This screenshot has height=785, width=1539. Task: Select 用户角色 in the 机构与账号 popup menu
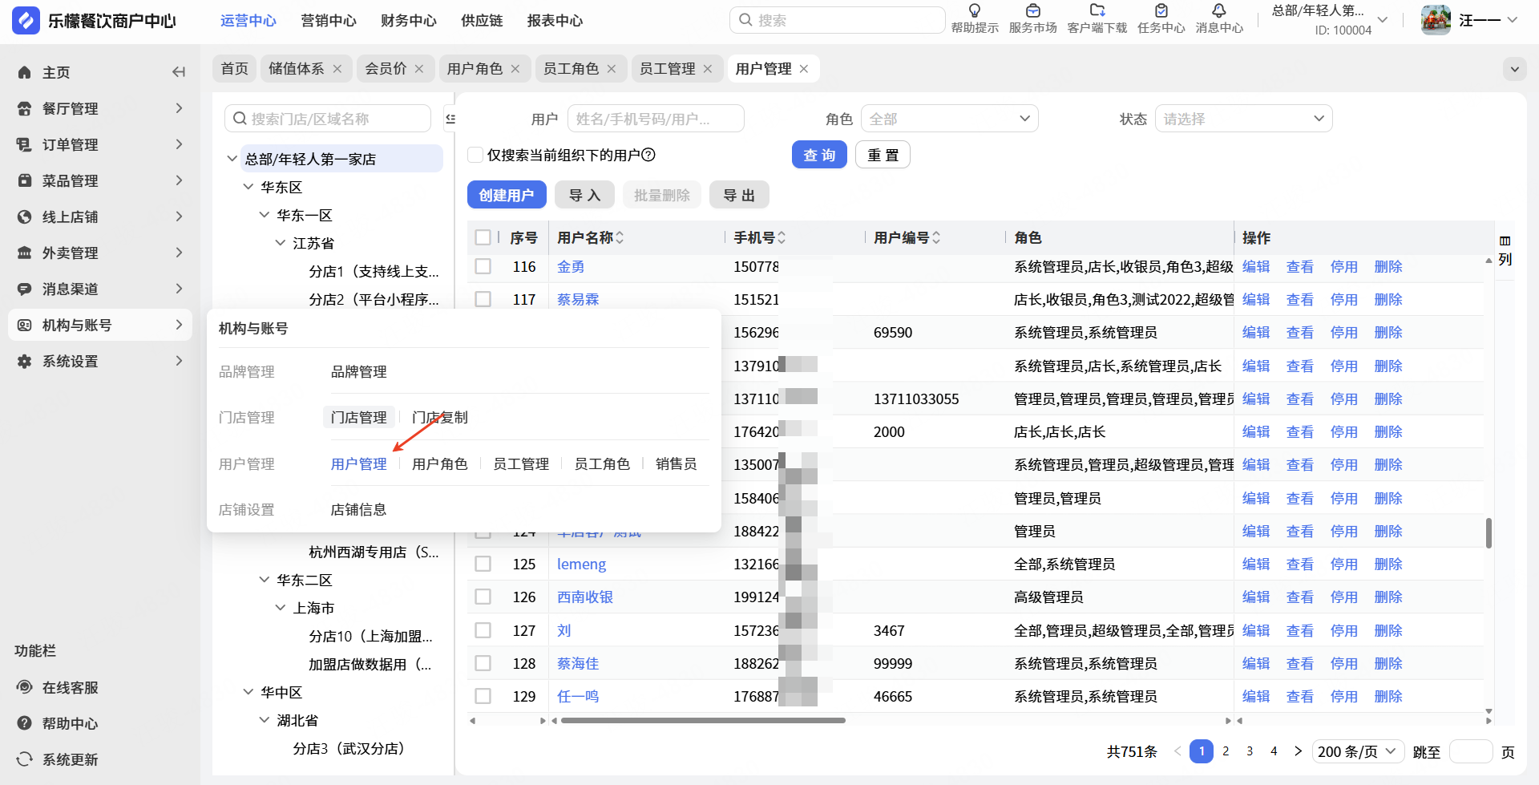439,463
